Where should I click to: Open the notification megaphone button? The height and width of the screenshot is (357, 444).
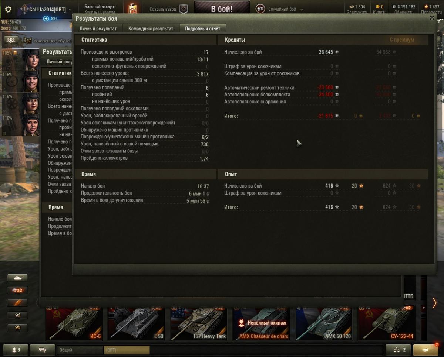click(425, 350)
